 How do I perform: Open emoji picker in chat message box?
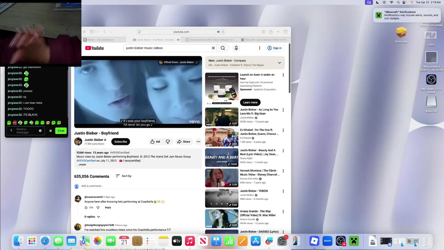click(40, 131)
